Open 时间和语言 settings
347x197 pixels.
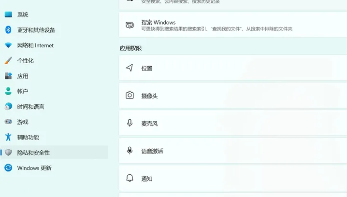[54, 107]
